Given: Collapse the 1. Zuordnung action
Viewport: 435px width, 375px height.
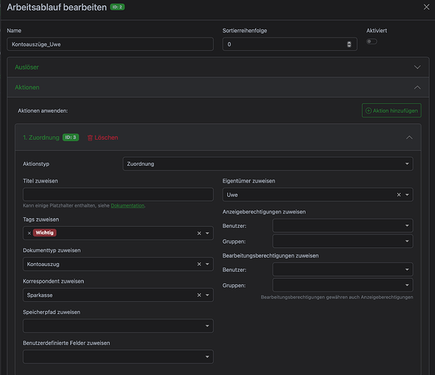Looking at the screenshot, I should tap(409, 138).
